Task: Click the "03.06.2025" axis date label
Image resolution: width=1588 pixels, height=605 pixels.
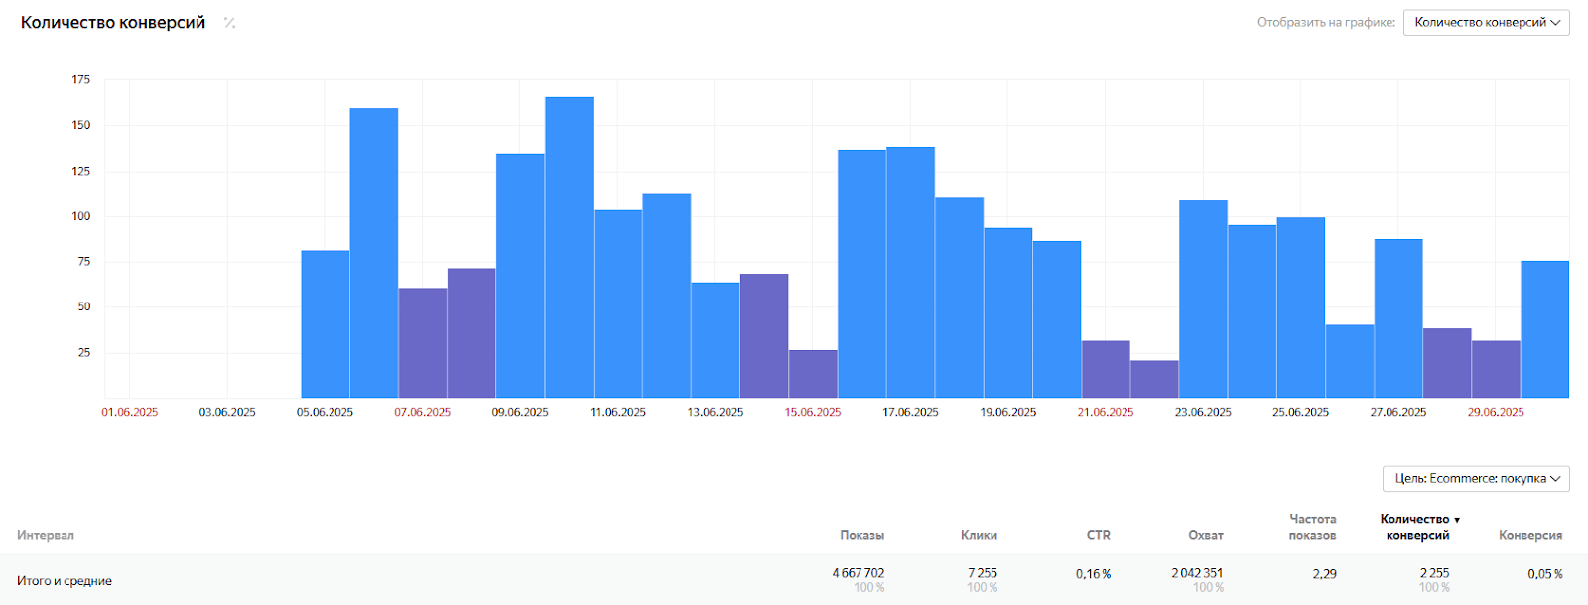Action: [x=227, y=412]
